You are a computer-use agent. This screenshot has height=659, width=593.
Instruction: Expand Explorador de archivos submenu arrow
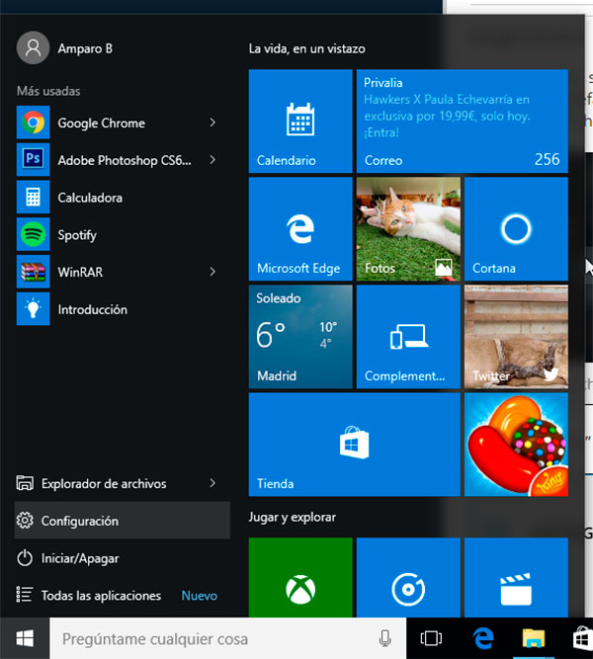[x=212, y=484]
